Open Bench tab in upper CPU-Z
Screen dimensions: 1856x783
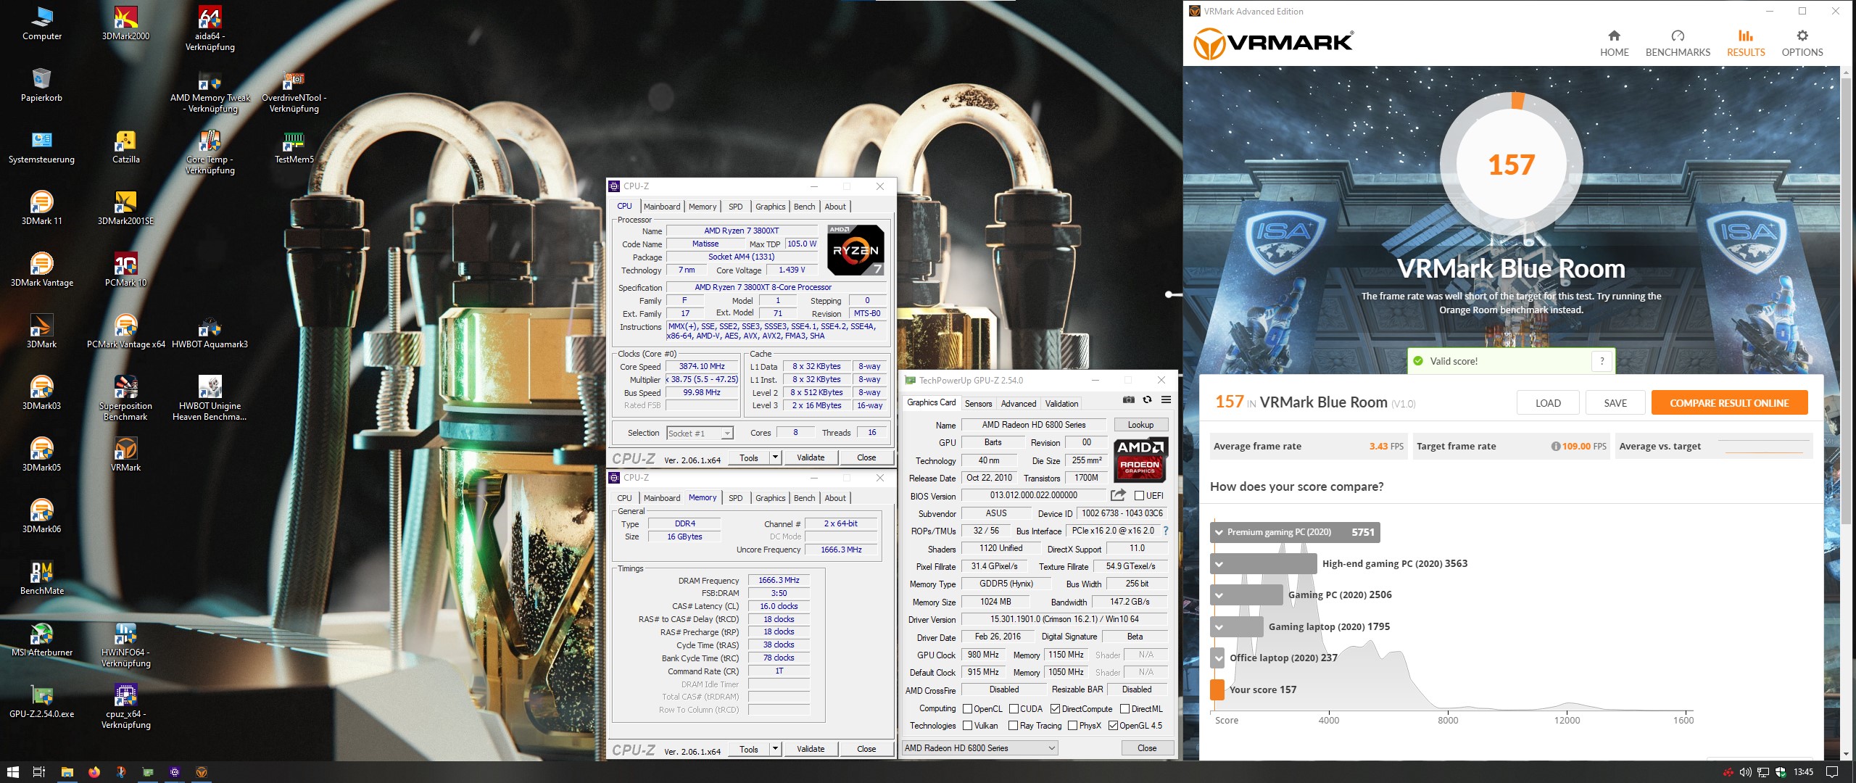point(804,207)
